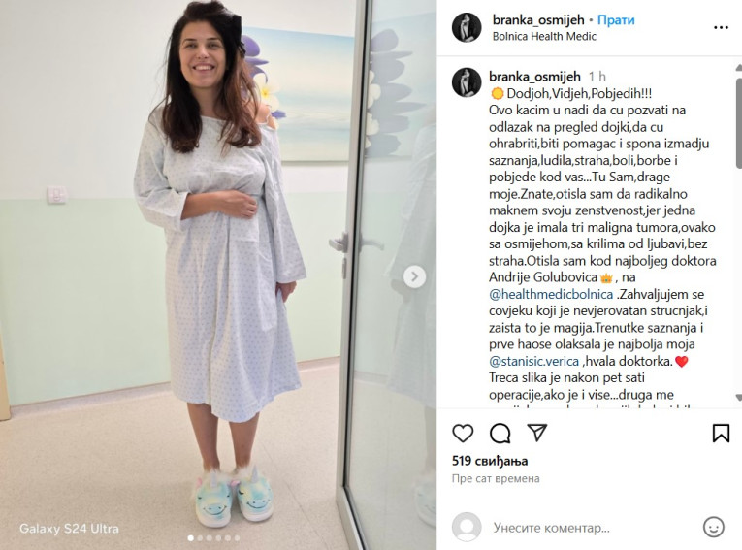Click caption scrollbar up arrow
The image size is (742, 550).
739,68
